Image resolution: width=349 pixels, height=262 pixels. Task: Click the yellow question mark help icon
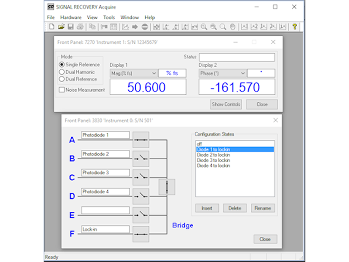[294, 27]
